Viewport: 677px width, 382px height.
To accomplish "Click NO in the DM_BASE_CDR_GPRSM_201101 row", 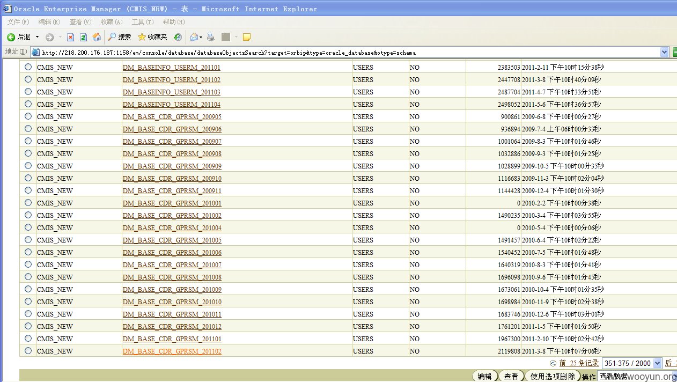I will click(415, 339).
